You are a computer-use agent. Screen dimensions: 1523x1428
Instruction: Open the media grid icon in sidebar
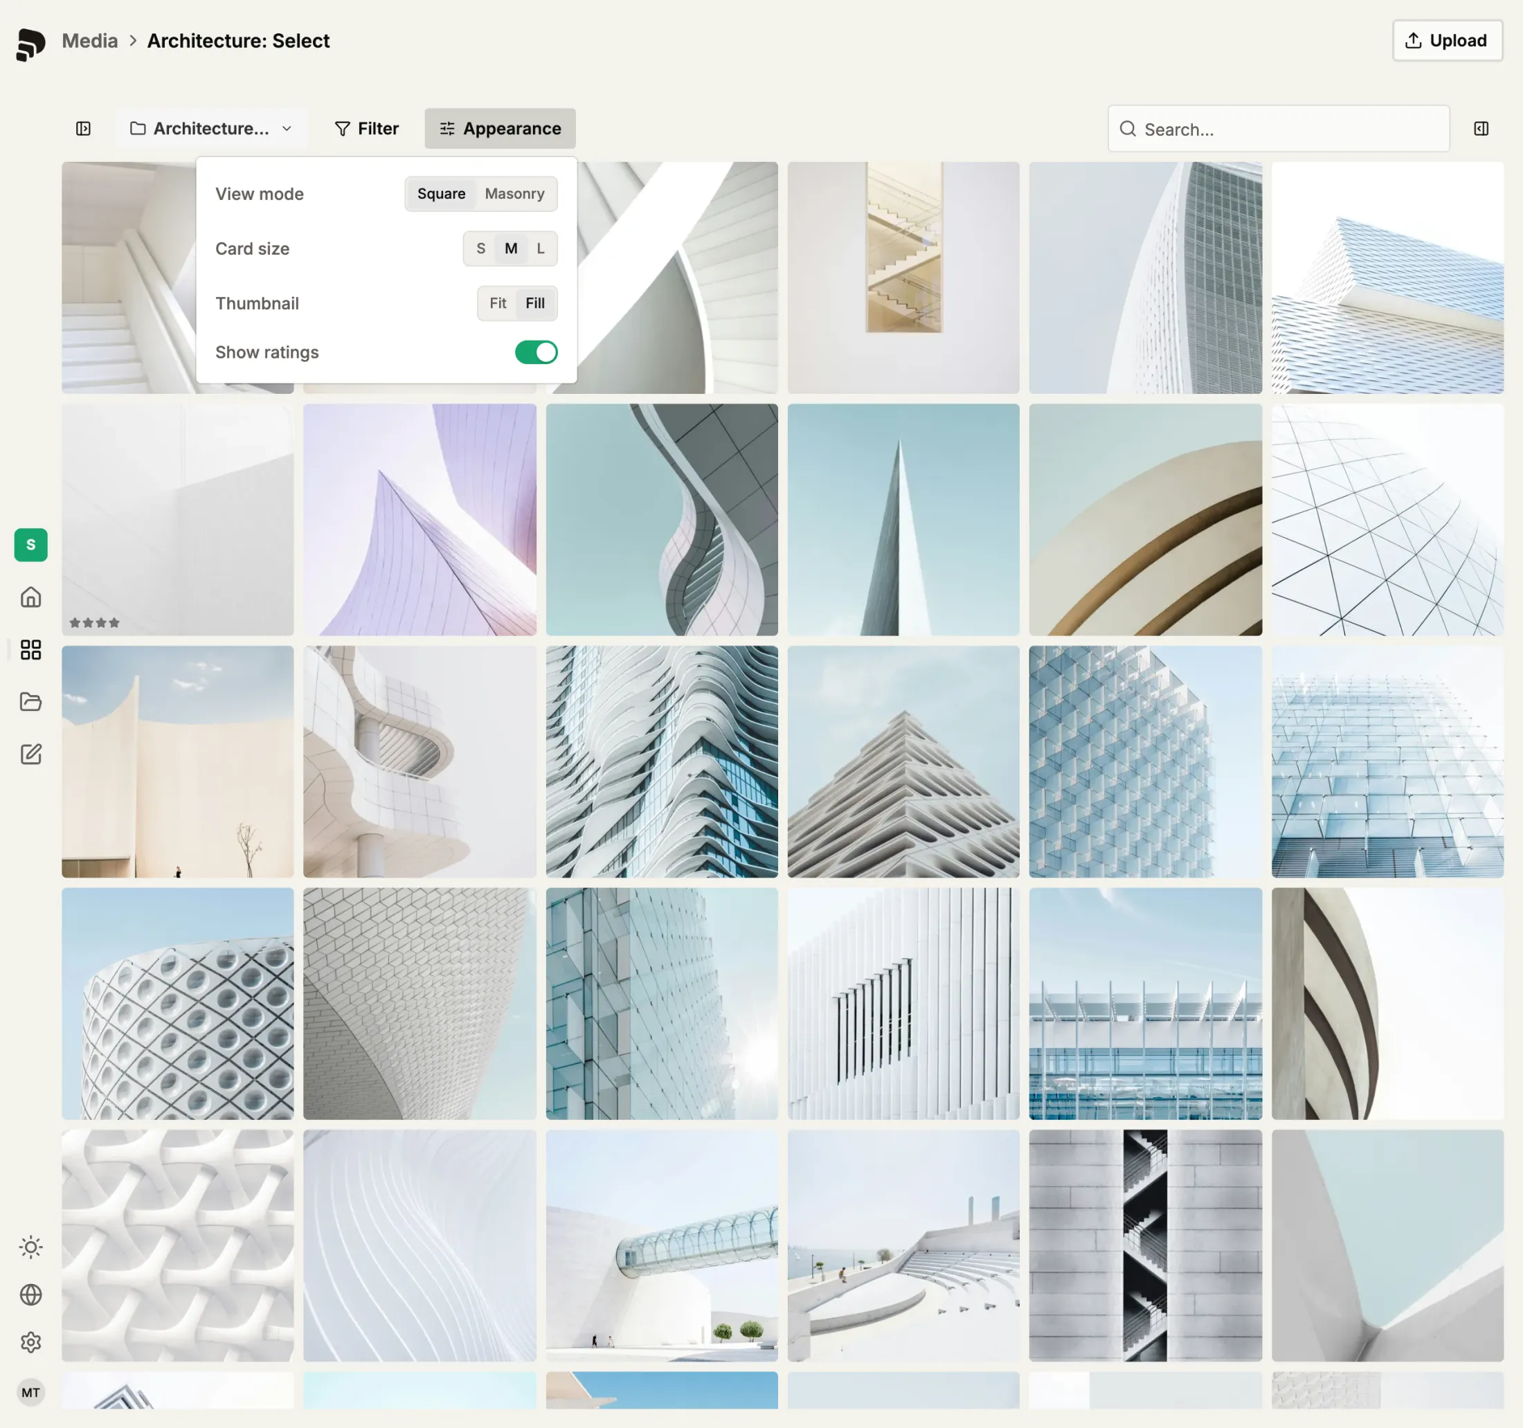pyautogui.click(x=30, y=650)
